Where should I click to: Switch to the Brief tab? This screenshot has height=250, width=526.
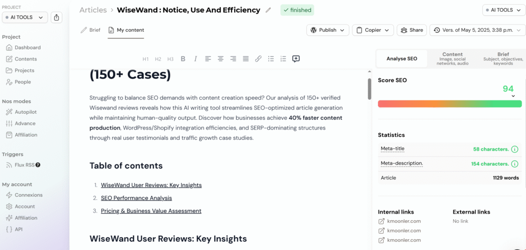[x=90, y=30]
